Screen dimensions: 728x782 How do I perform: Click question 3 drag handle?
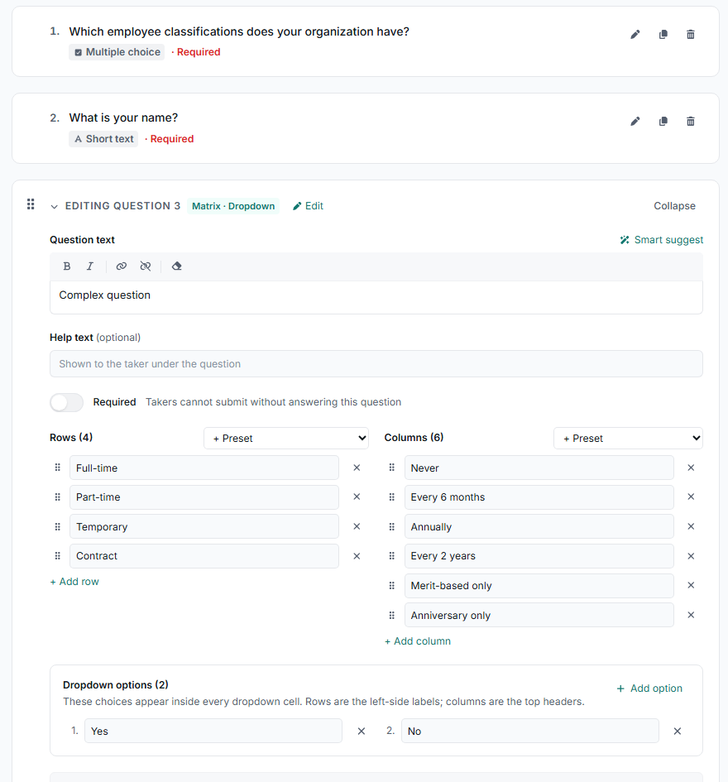click(x=31, y=204)
